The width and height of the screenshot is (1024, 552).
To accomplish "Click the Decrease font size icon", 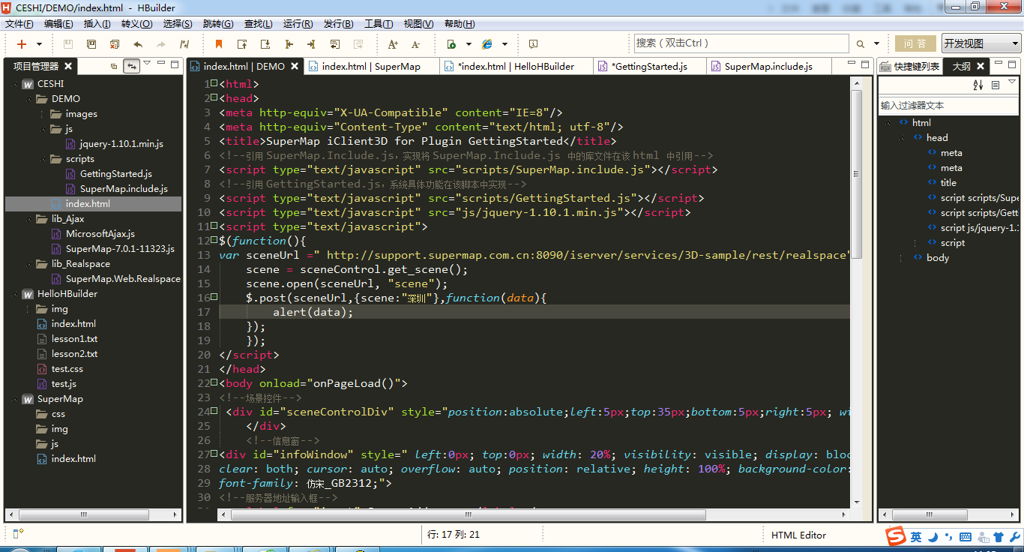I will (416, 44).
